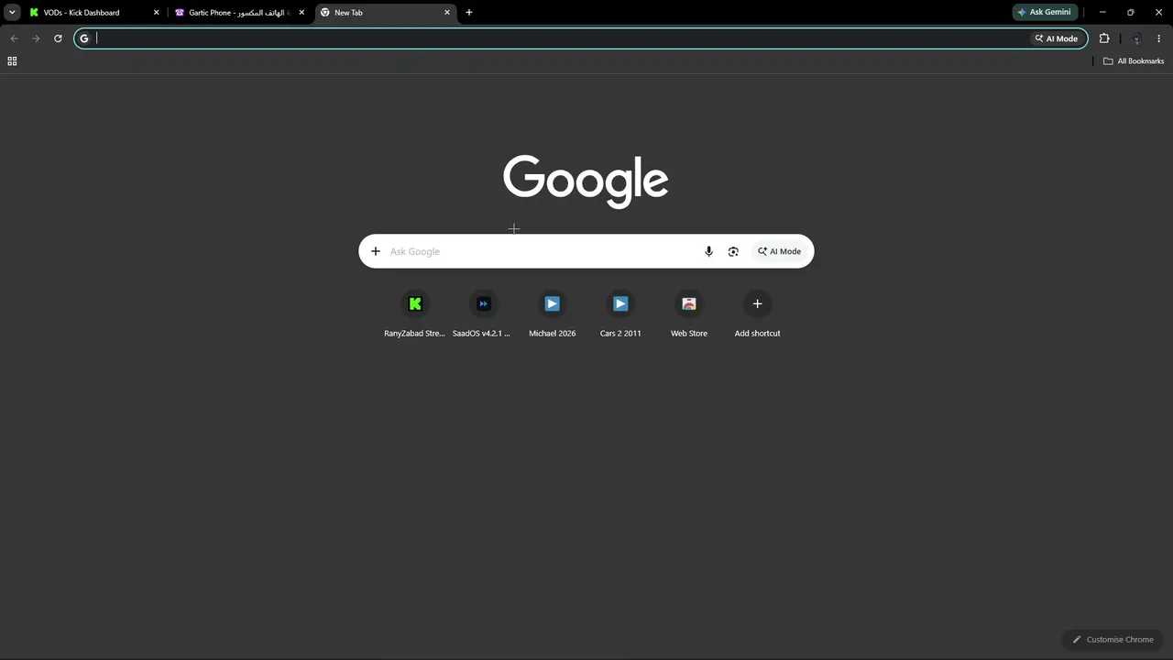Open the Chrome profile avatar

point(1136,38)
